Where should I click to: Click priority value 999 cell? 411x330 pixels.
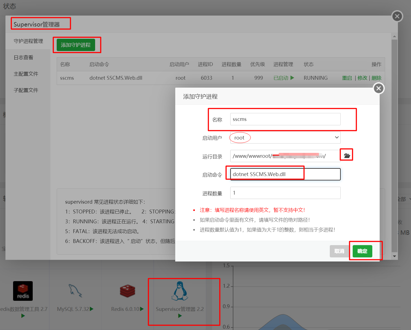(258, 78)
